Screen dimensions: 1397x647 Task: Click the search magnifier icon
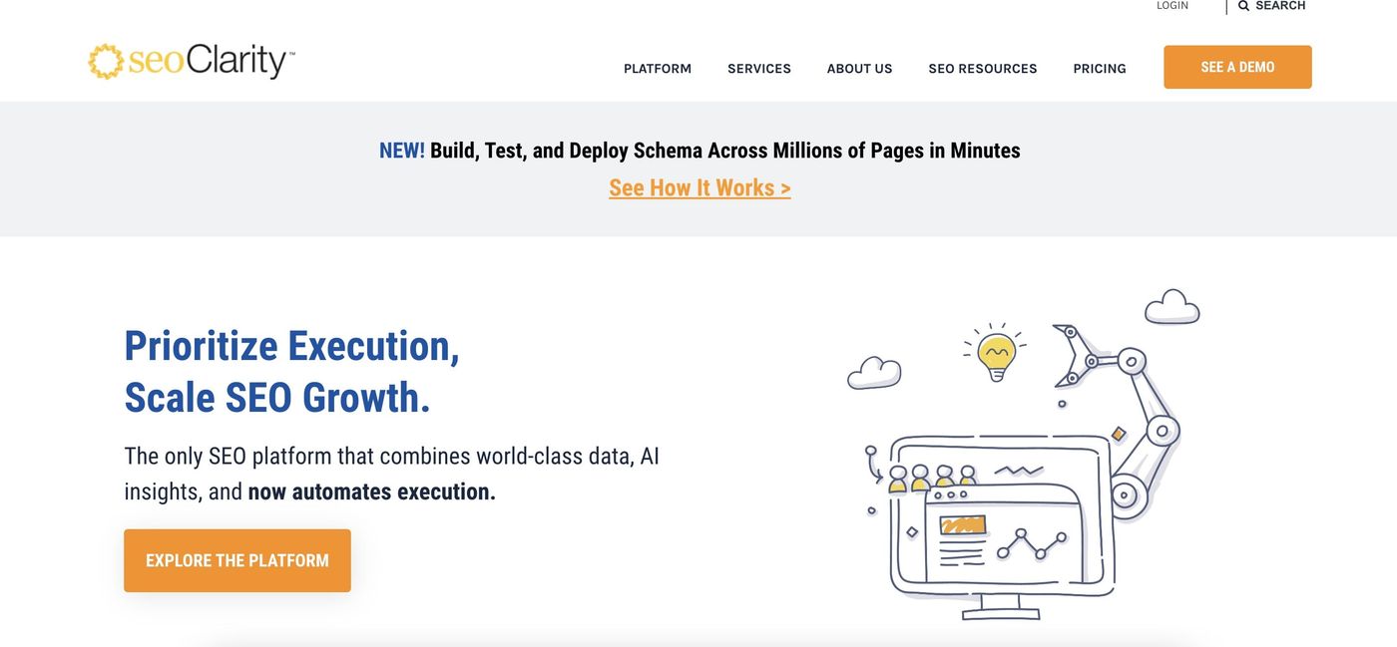1243,6
